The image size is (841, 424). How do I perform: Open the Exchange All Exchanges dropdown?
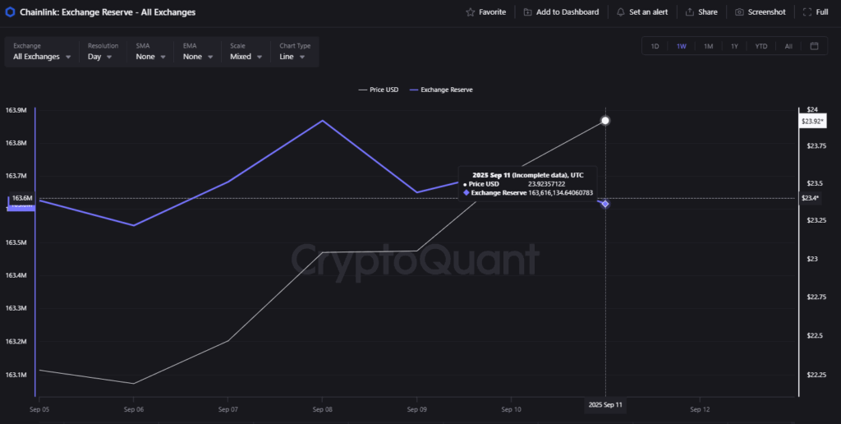[42, 52]
